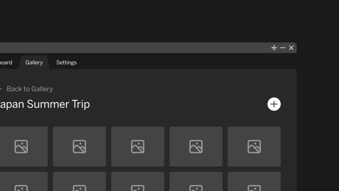Select fourth thumbnail in second row
The width and height of the screenshot is (339, 191).
point(196,181)
